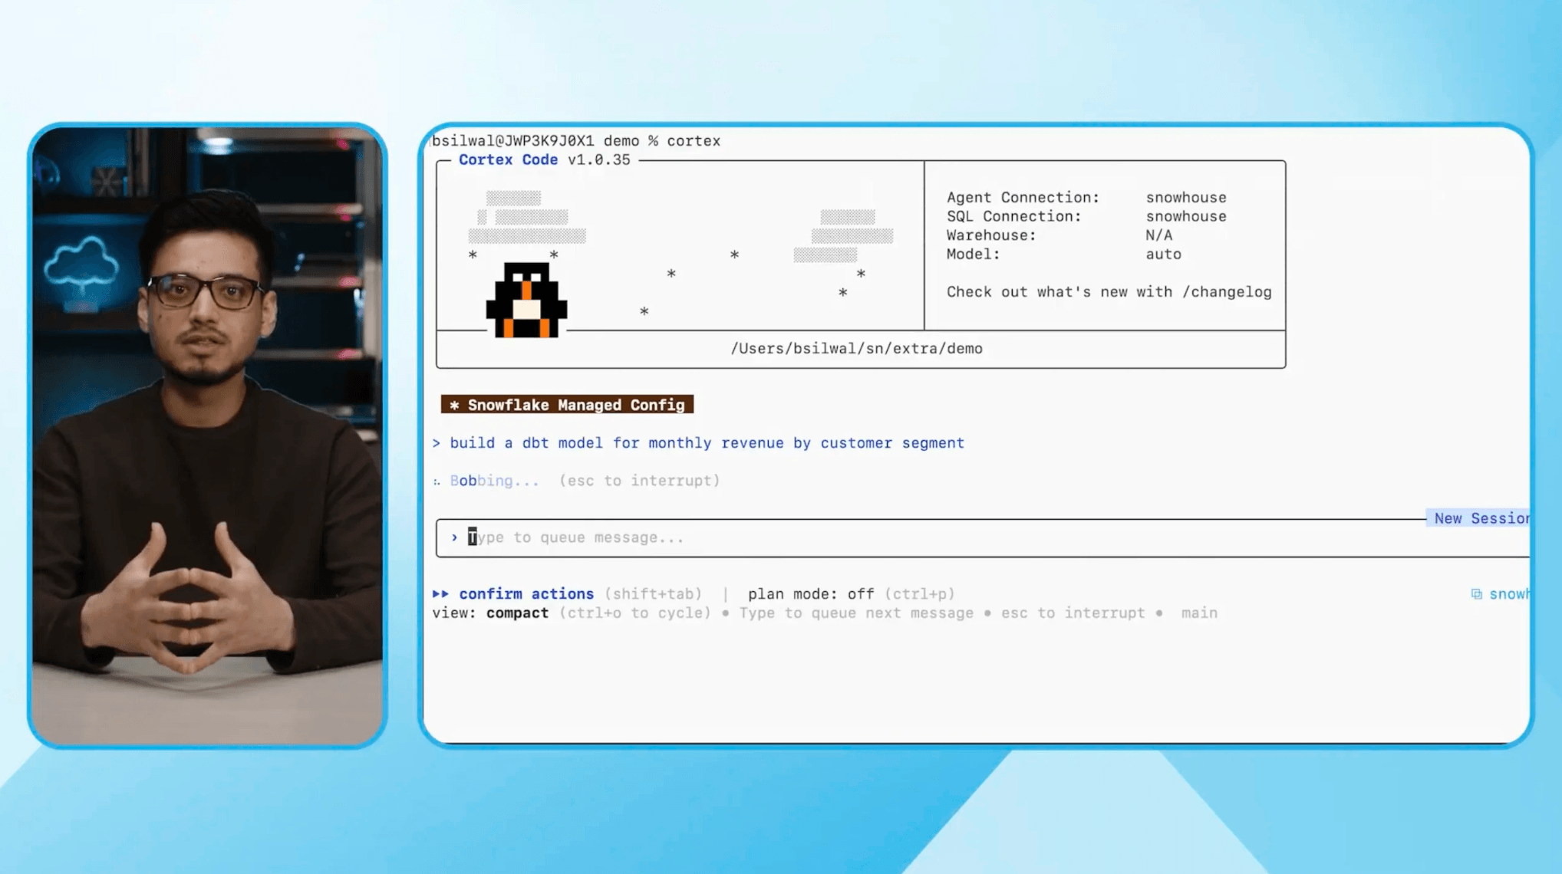The width and height of the screenshot is (1562, 874).
Task: Click the Cortex Code title text
Action: coord(508,159)
